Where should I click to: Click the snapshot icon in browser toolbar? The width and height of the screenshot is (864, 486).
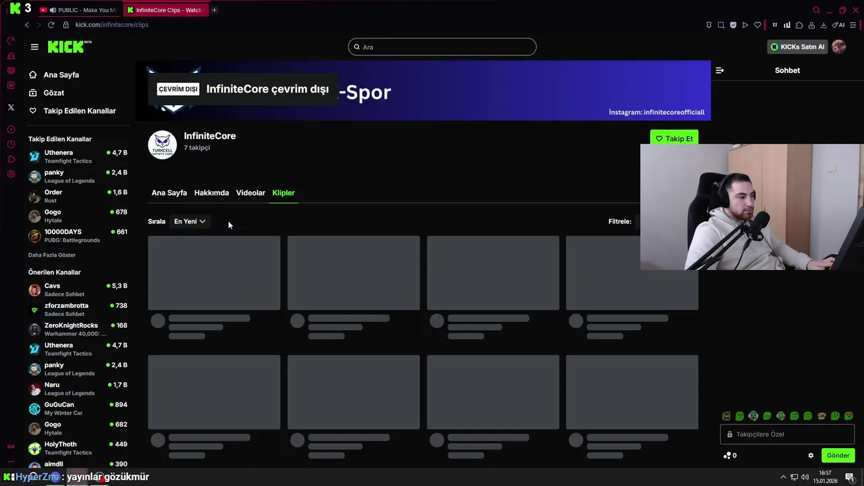point(721,25)
